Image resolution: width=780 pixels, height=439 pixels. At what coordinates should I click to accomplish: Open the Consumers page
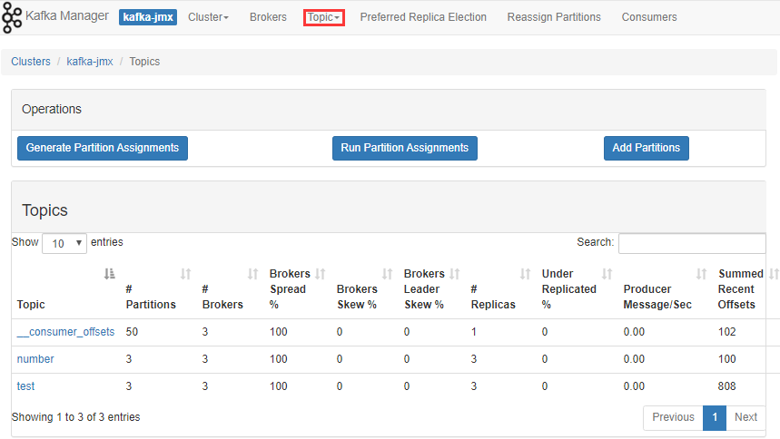[649, 17]
